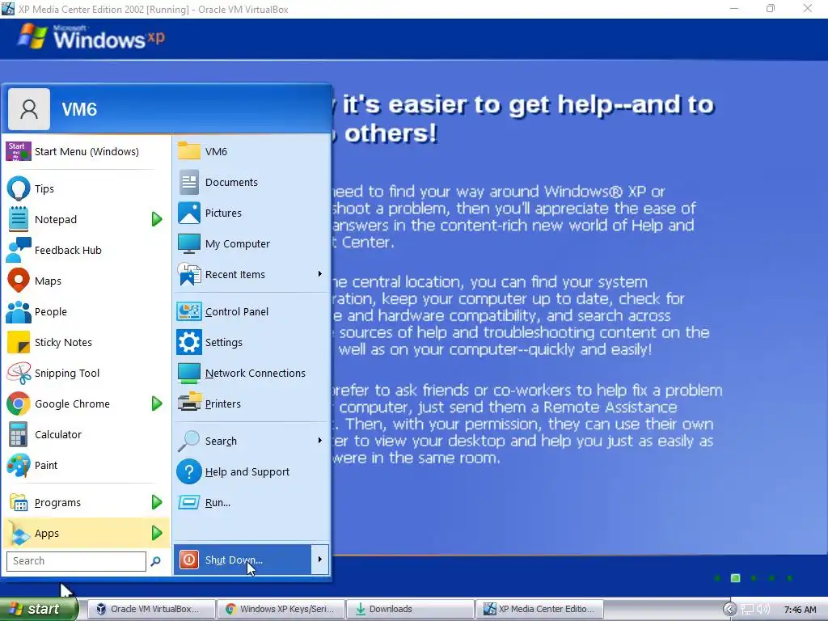Open Help and Support
The width and height of the screenshot is (828, 621).
pyautogui.click(x=251, y=471)
